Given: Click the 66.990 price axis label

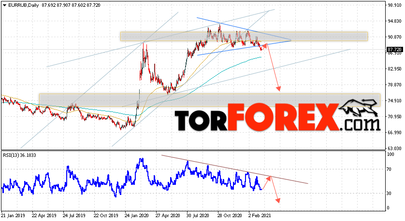Looking at the screenshot, I should click(x=394, y=133).
